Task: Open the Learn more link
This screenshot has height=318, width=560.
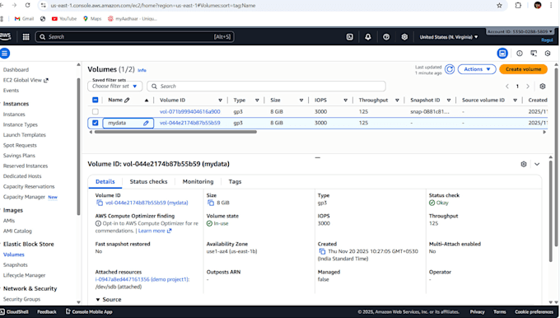Action: point(155,231)
